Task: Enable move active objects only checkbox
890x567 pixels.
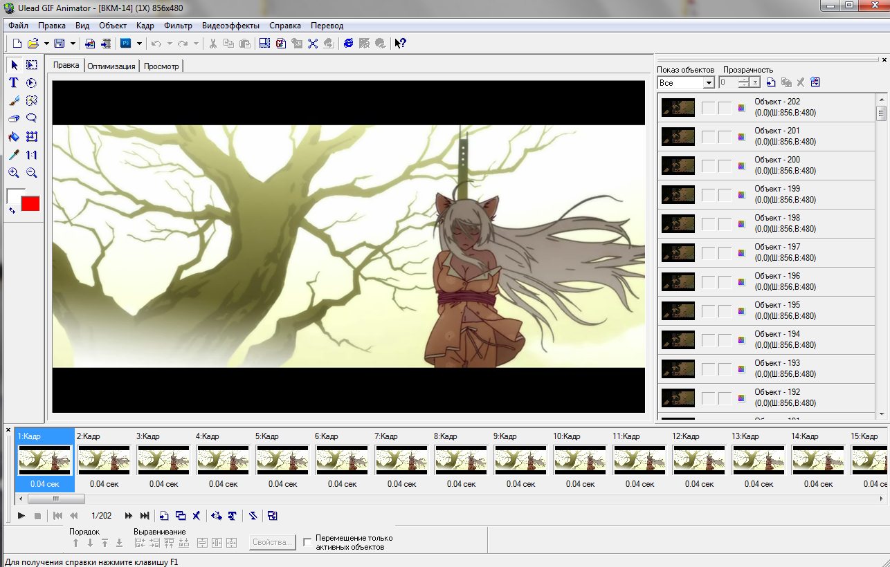Action: [308, 543]
